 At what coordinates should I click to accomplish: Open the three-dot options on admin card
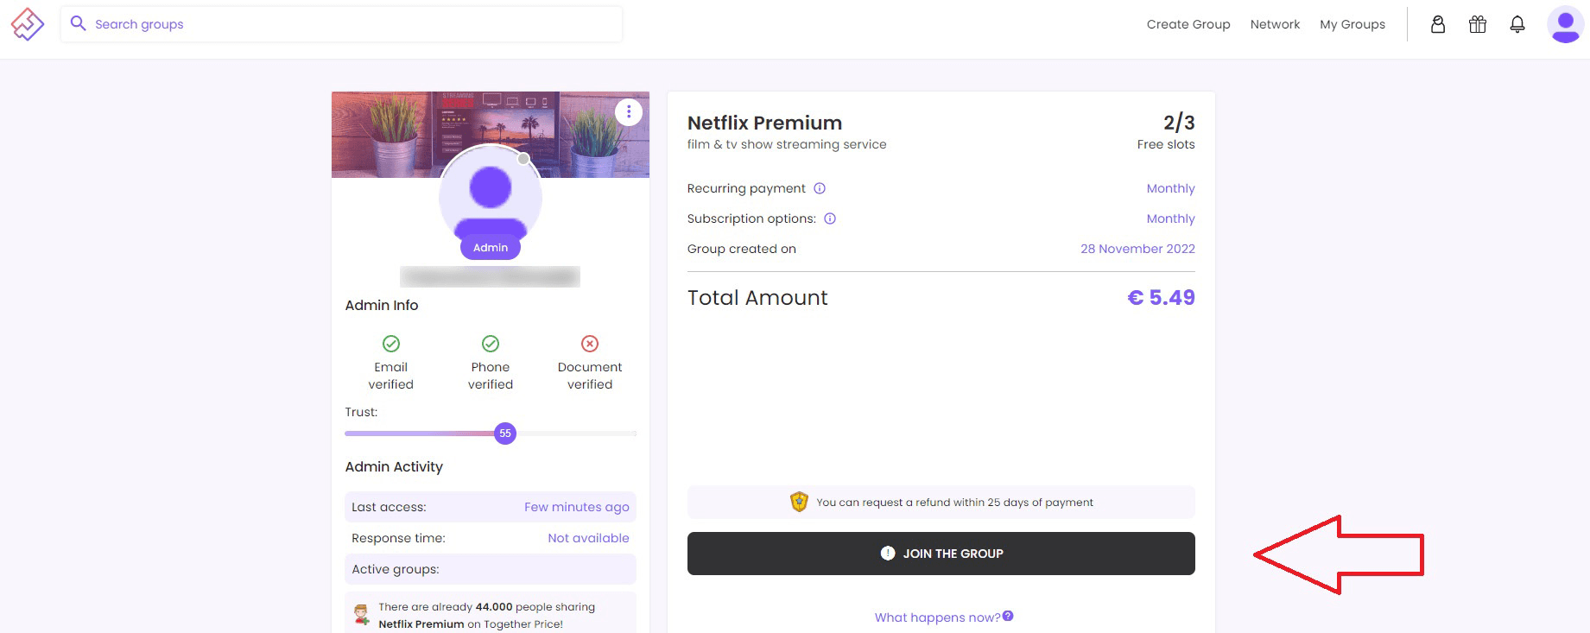(629, 111)
